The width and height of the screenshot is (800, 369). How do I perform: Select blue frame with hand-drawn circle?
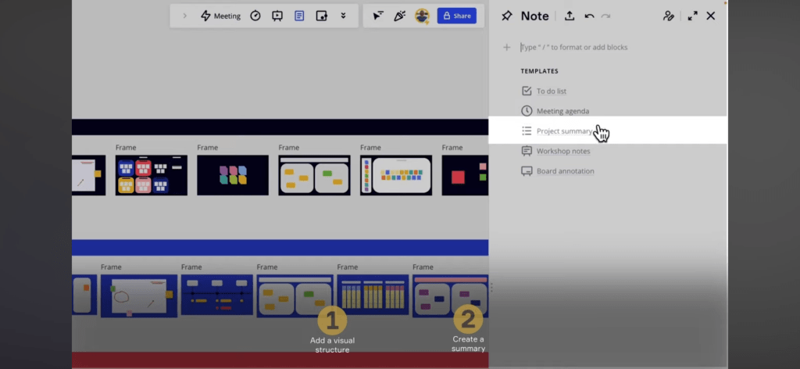[139, 296]
